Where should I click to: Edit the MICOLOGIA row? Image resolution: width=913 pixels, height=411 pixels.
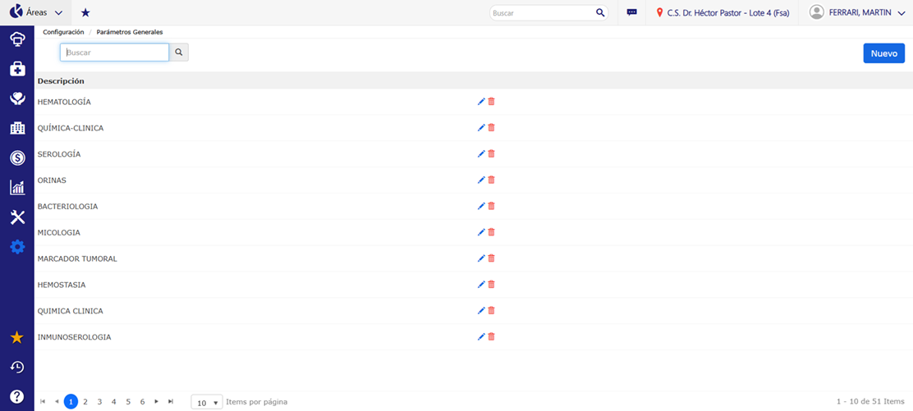click(481, 232)
